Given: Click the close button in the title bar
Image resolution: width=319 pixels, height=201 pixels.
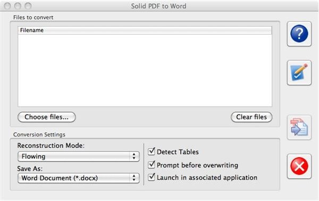Looking at the screenshot, I should click(7, 6).
